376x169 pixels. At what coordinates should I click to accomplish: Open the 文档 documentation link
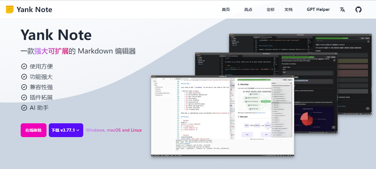click(288, 9)
